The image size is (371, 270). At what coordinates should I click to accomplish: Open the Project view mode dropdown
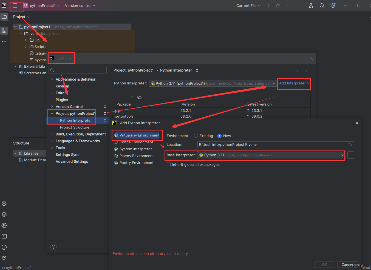tap(21, 17)
